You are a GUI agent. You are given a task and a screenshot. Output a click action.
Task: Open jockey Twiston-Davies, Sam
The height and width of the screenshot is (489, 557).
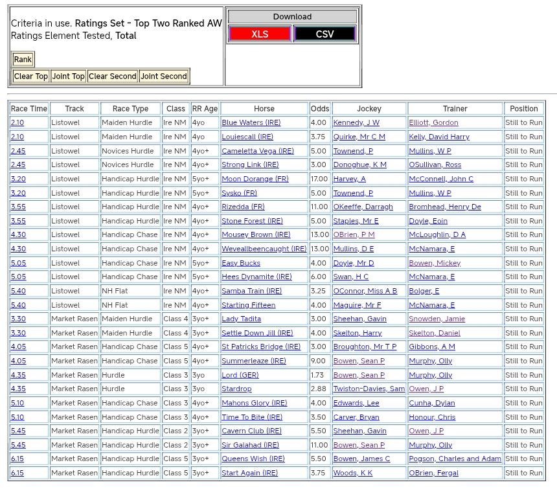(369, 389)
